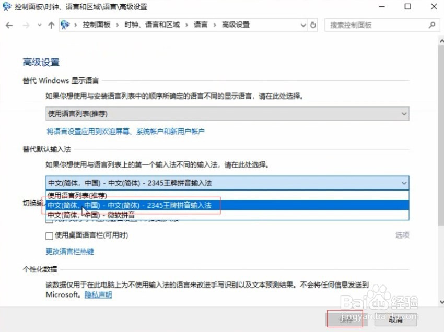Go forward with the forward arrow

[x=26, y=26]
